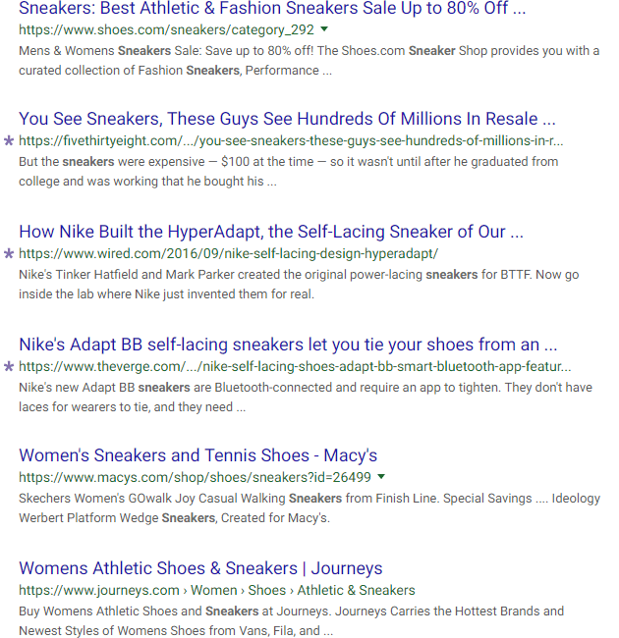Click the shoes.com sneakers category URL text
Image resolution: width=619 pixels, height=638 pixels.
point(166,29)
